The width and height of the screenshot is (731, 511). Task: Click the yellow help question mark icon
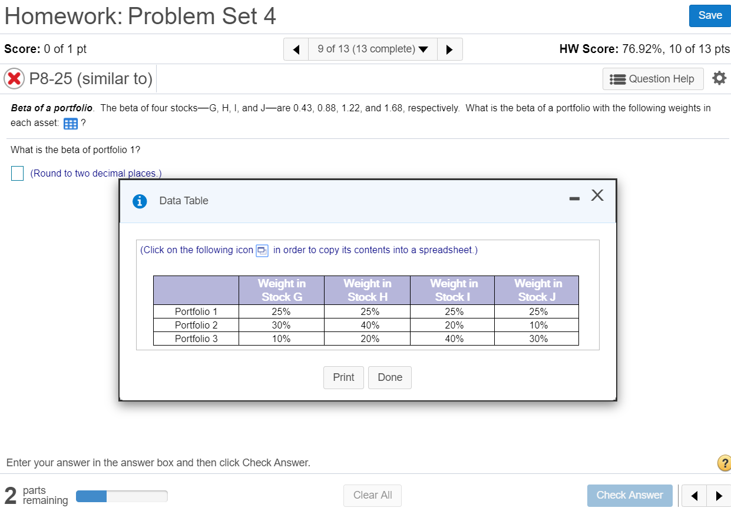(x=723, y=463)
